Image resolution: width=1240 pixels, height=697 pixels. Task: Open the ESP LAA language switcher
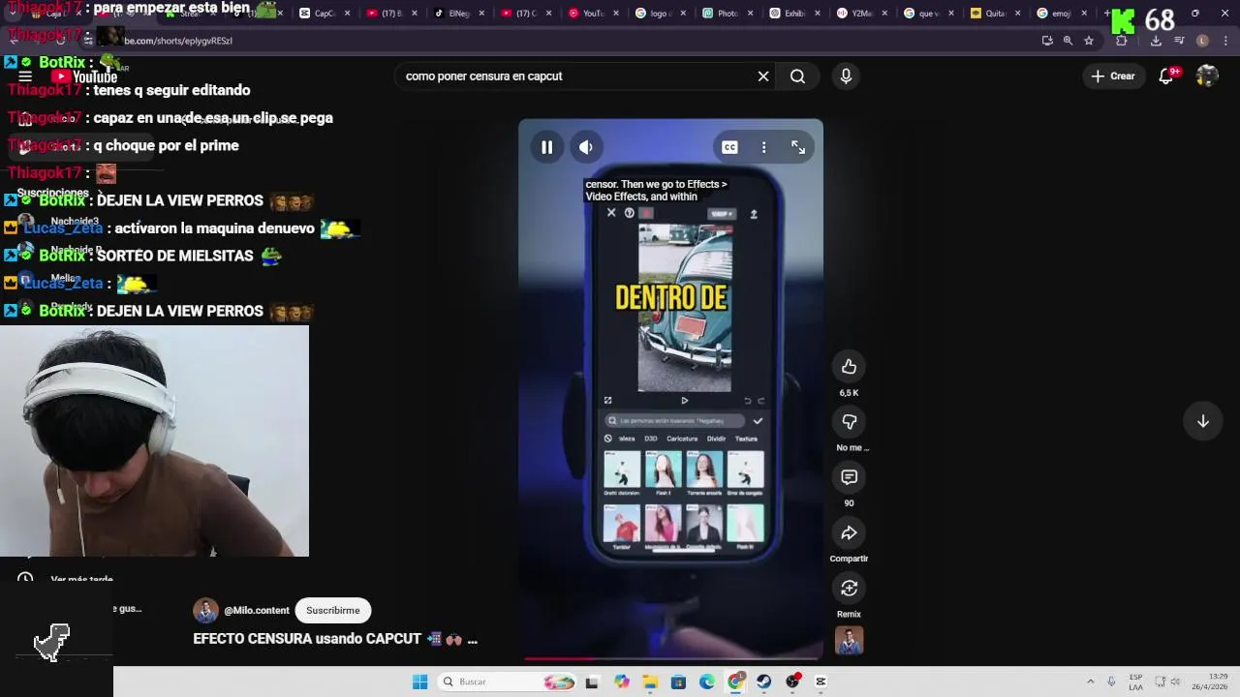pos(1135,682)
